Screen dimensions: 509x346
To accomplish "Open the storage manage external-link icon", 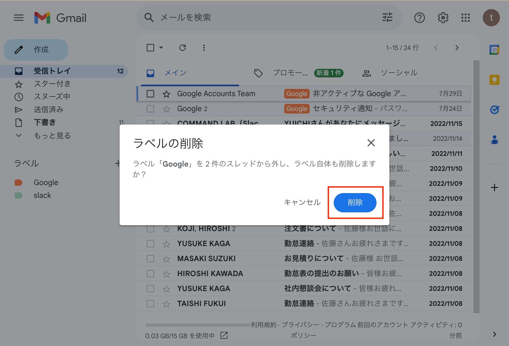I will coord(224,335).
